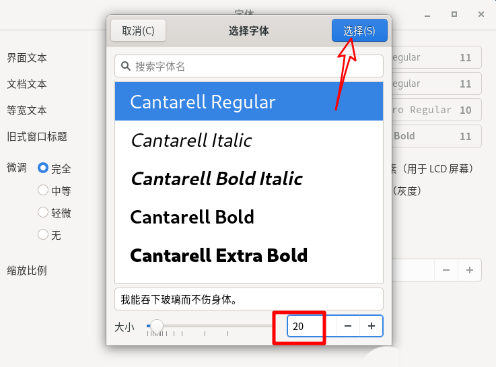This screenshot has width=496, height=367.
Task: Increase font size with the plus button
Action: 371,326
